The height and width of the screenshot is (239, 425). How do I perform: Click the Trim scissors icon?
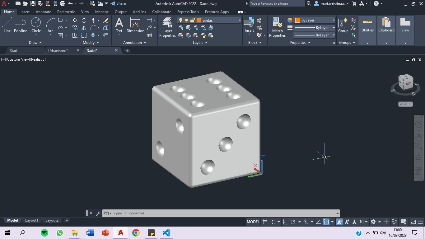(93, 20)
